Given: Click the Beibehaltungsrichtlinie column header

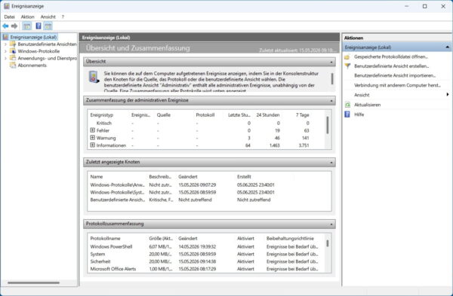Looking at the screenshot, I should [290, 238].
